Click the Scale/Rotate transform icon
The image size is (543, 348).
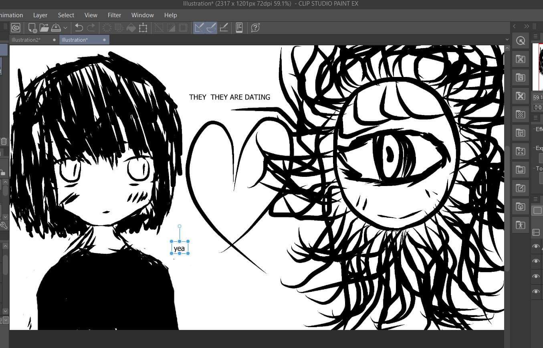(x=143, y=28)
